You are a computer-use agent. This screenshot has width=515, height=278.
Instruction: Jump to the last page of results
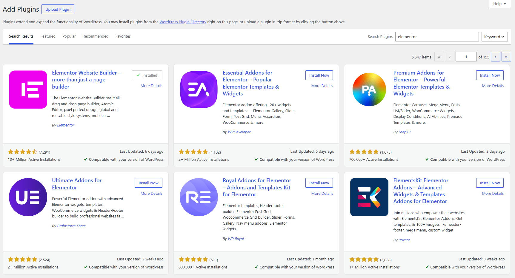[506, 57]
